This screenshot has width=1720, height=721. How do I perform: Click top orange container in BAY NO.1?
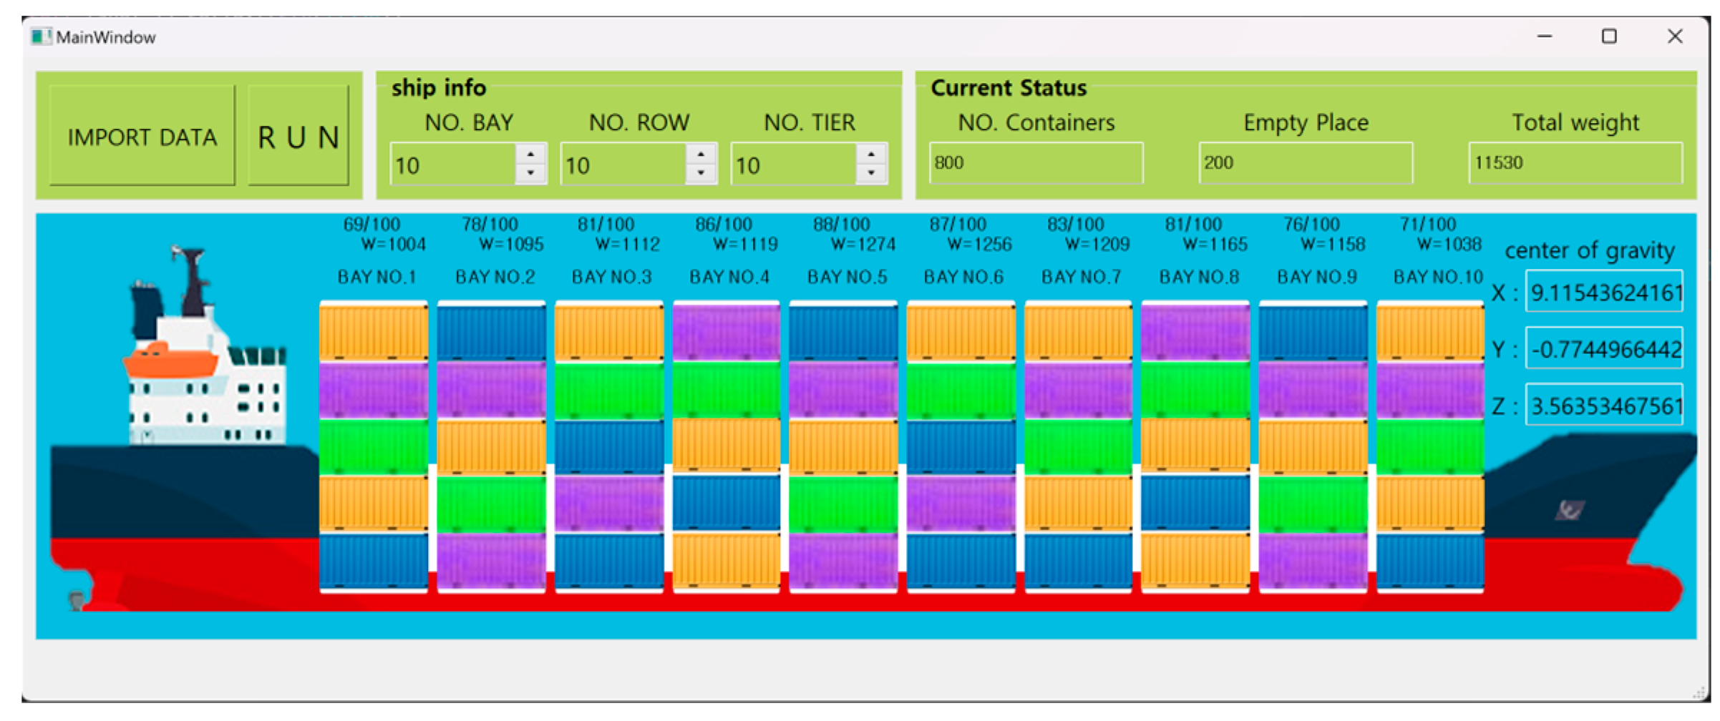click(374, 332)
